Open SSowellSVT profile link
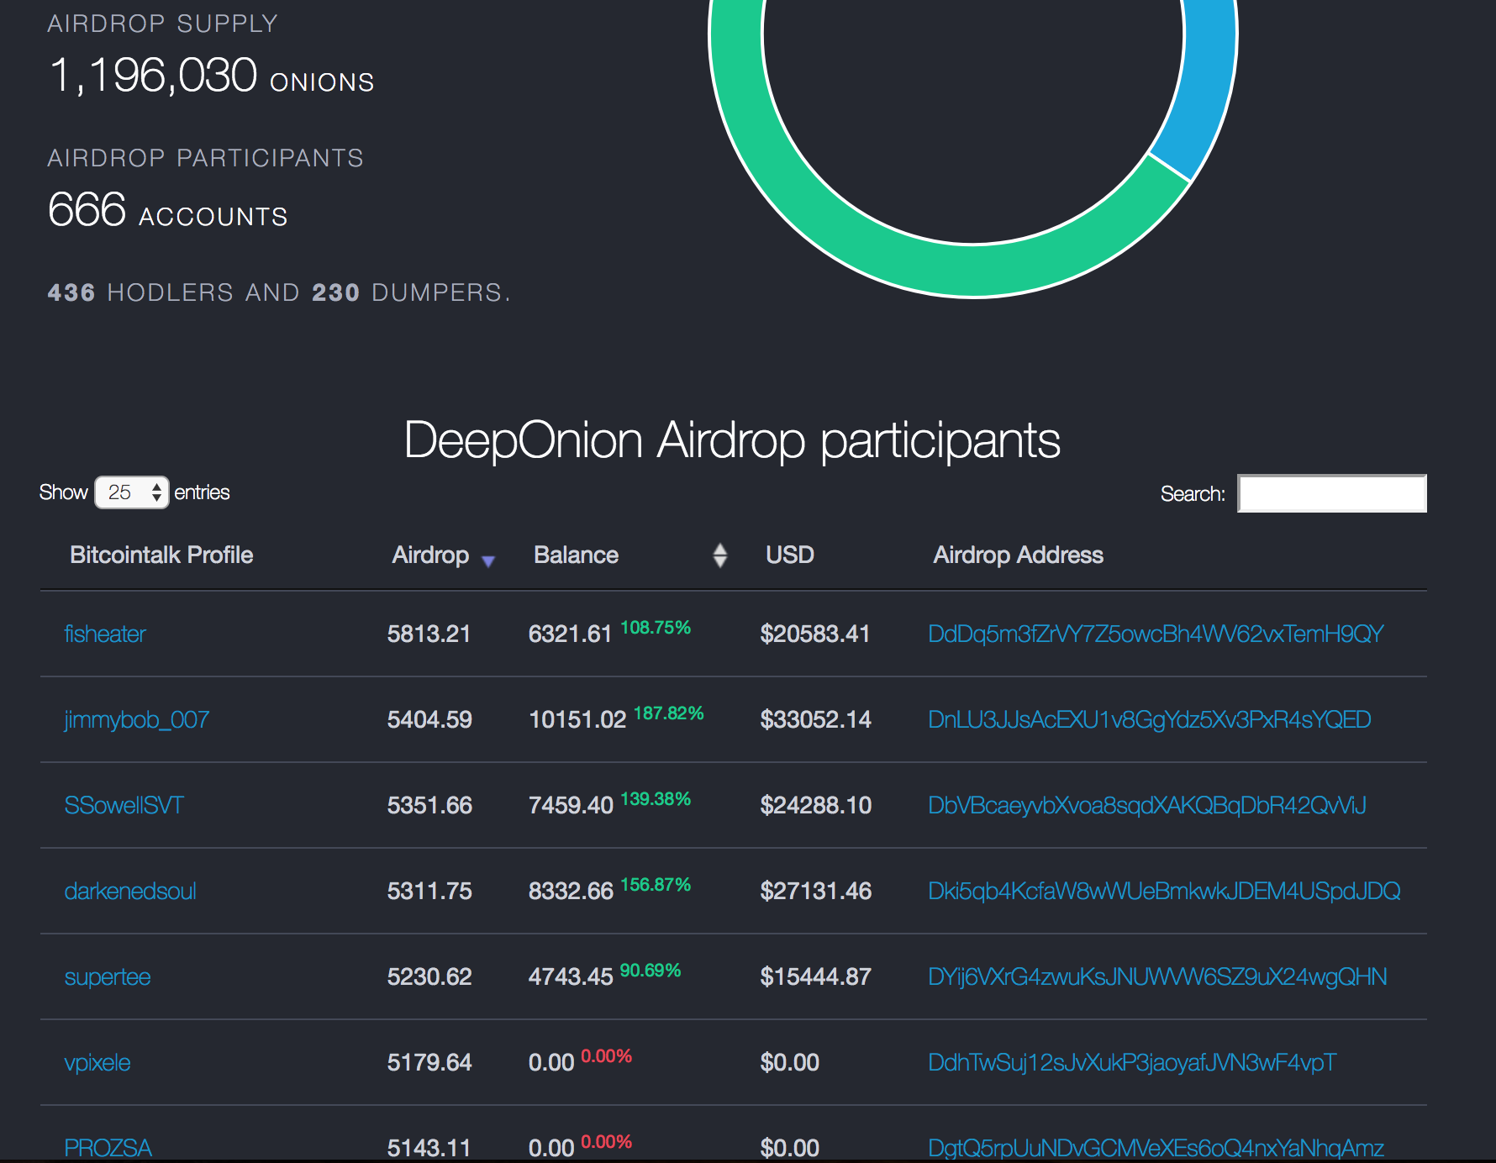Viewport: 1496px width, 1163px height. tap(124, 806)
